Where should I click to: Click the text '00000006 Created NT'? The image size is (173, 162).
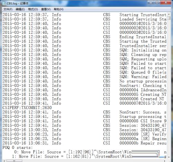click(x=142, y=99)
